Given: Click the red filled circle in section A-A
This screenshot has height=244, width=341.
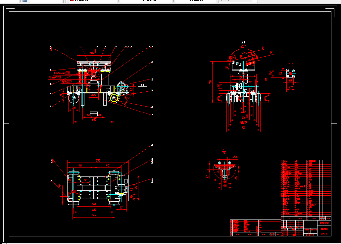Looking at the screenshot, I should (291, 74).
